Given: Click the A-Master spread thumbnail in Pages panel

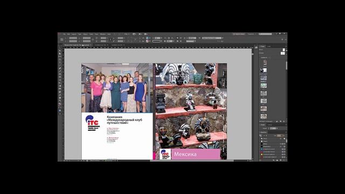Looking at the screenshot, I should [282, 53].
